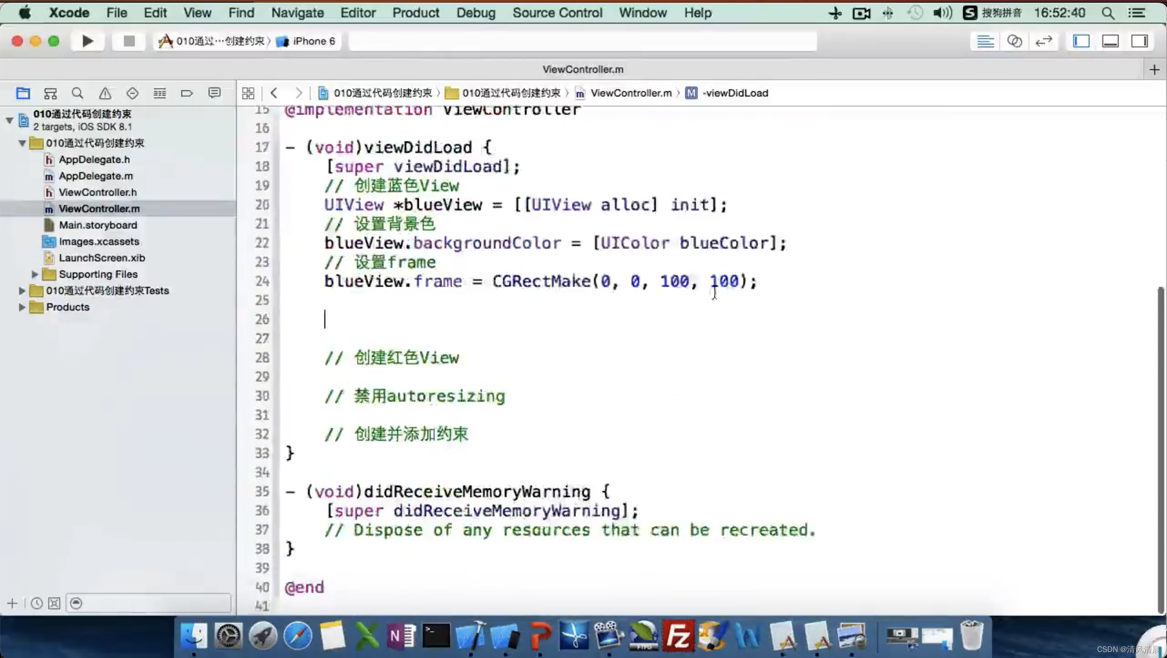The image size is (1167, 658).
Task: Open the Debug menu
Action: tap(475, 13)
